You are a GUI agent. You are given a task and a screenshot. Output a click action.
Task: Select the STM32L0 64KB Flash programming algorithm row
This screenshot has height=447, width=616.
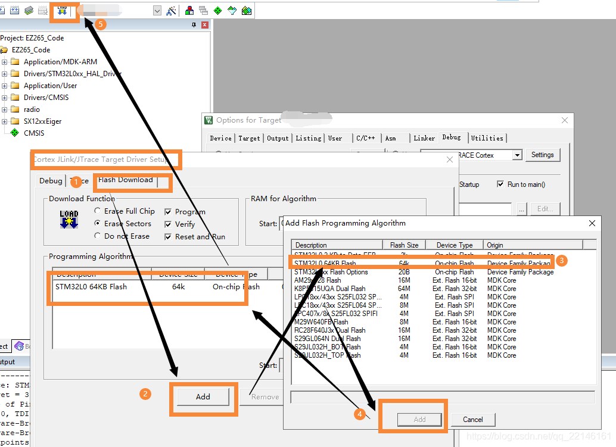tap(167, 287)
